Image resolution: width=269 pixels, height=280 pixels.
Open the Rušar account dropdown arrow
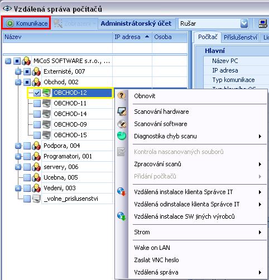point(244,23)
